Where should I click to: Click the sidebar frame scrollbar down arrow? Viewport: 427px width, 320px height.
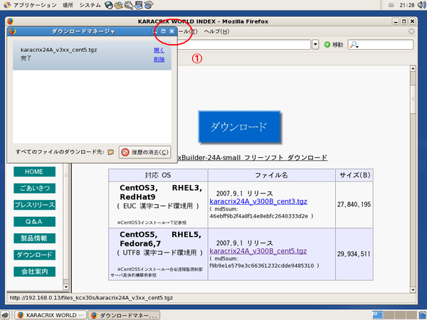pos(66,287)
